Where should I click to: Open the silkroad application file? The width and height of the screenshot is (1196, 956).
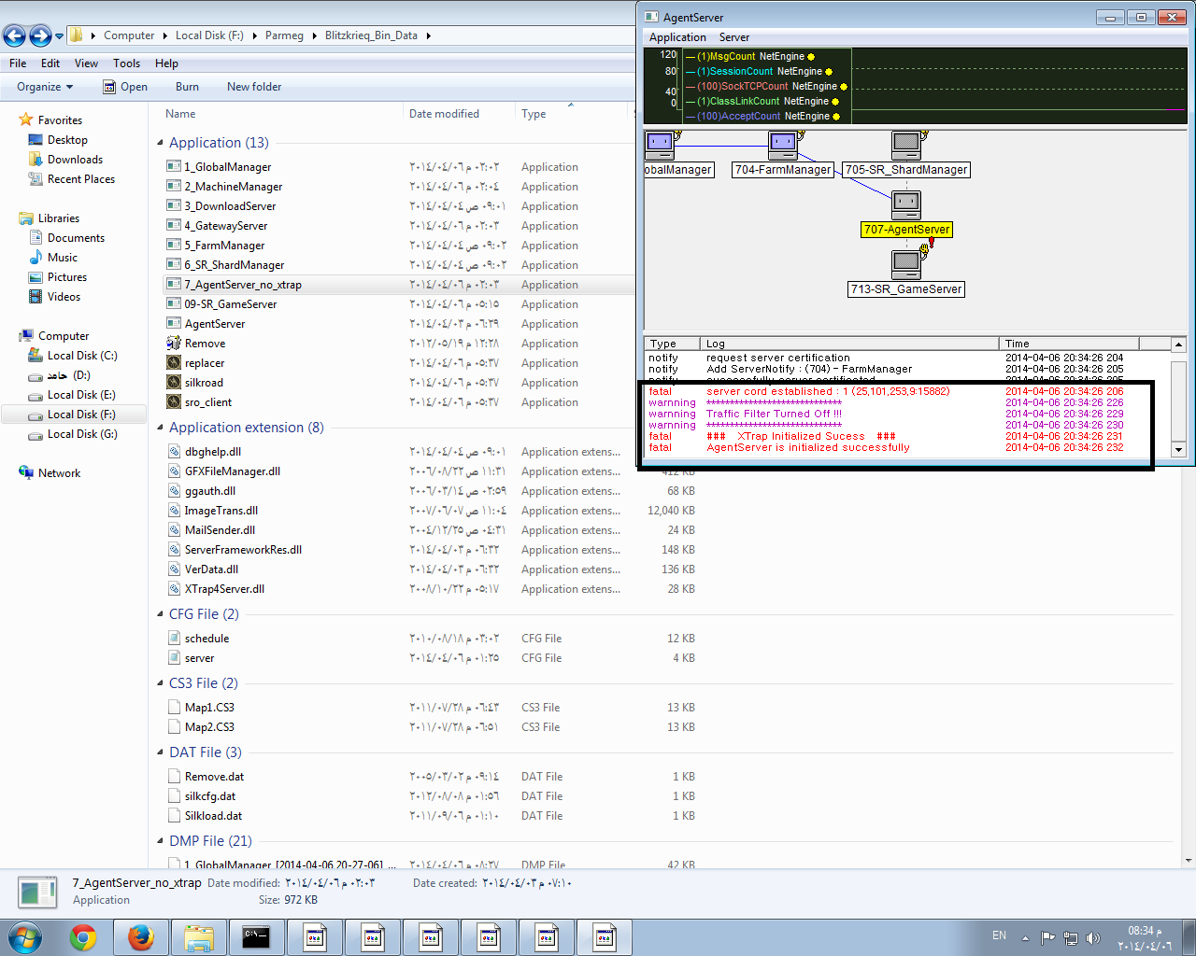[x=204, y=383]
